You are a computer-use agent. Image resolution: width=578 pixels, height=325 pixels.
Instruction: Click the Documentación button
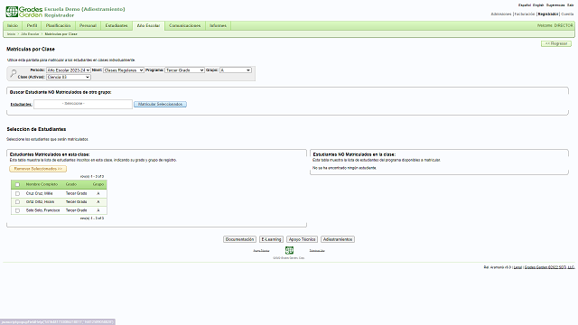pos(239,239)
